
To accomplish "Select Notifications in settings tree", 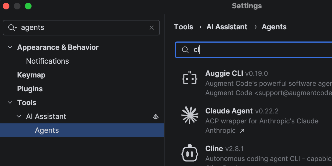I will [x=47, y=61].
